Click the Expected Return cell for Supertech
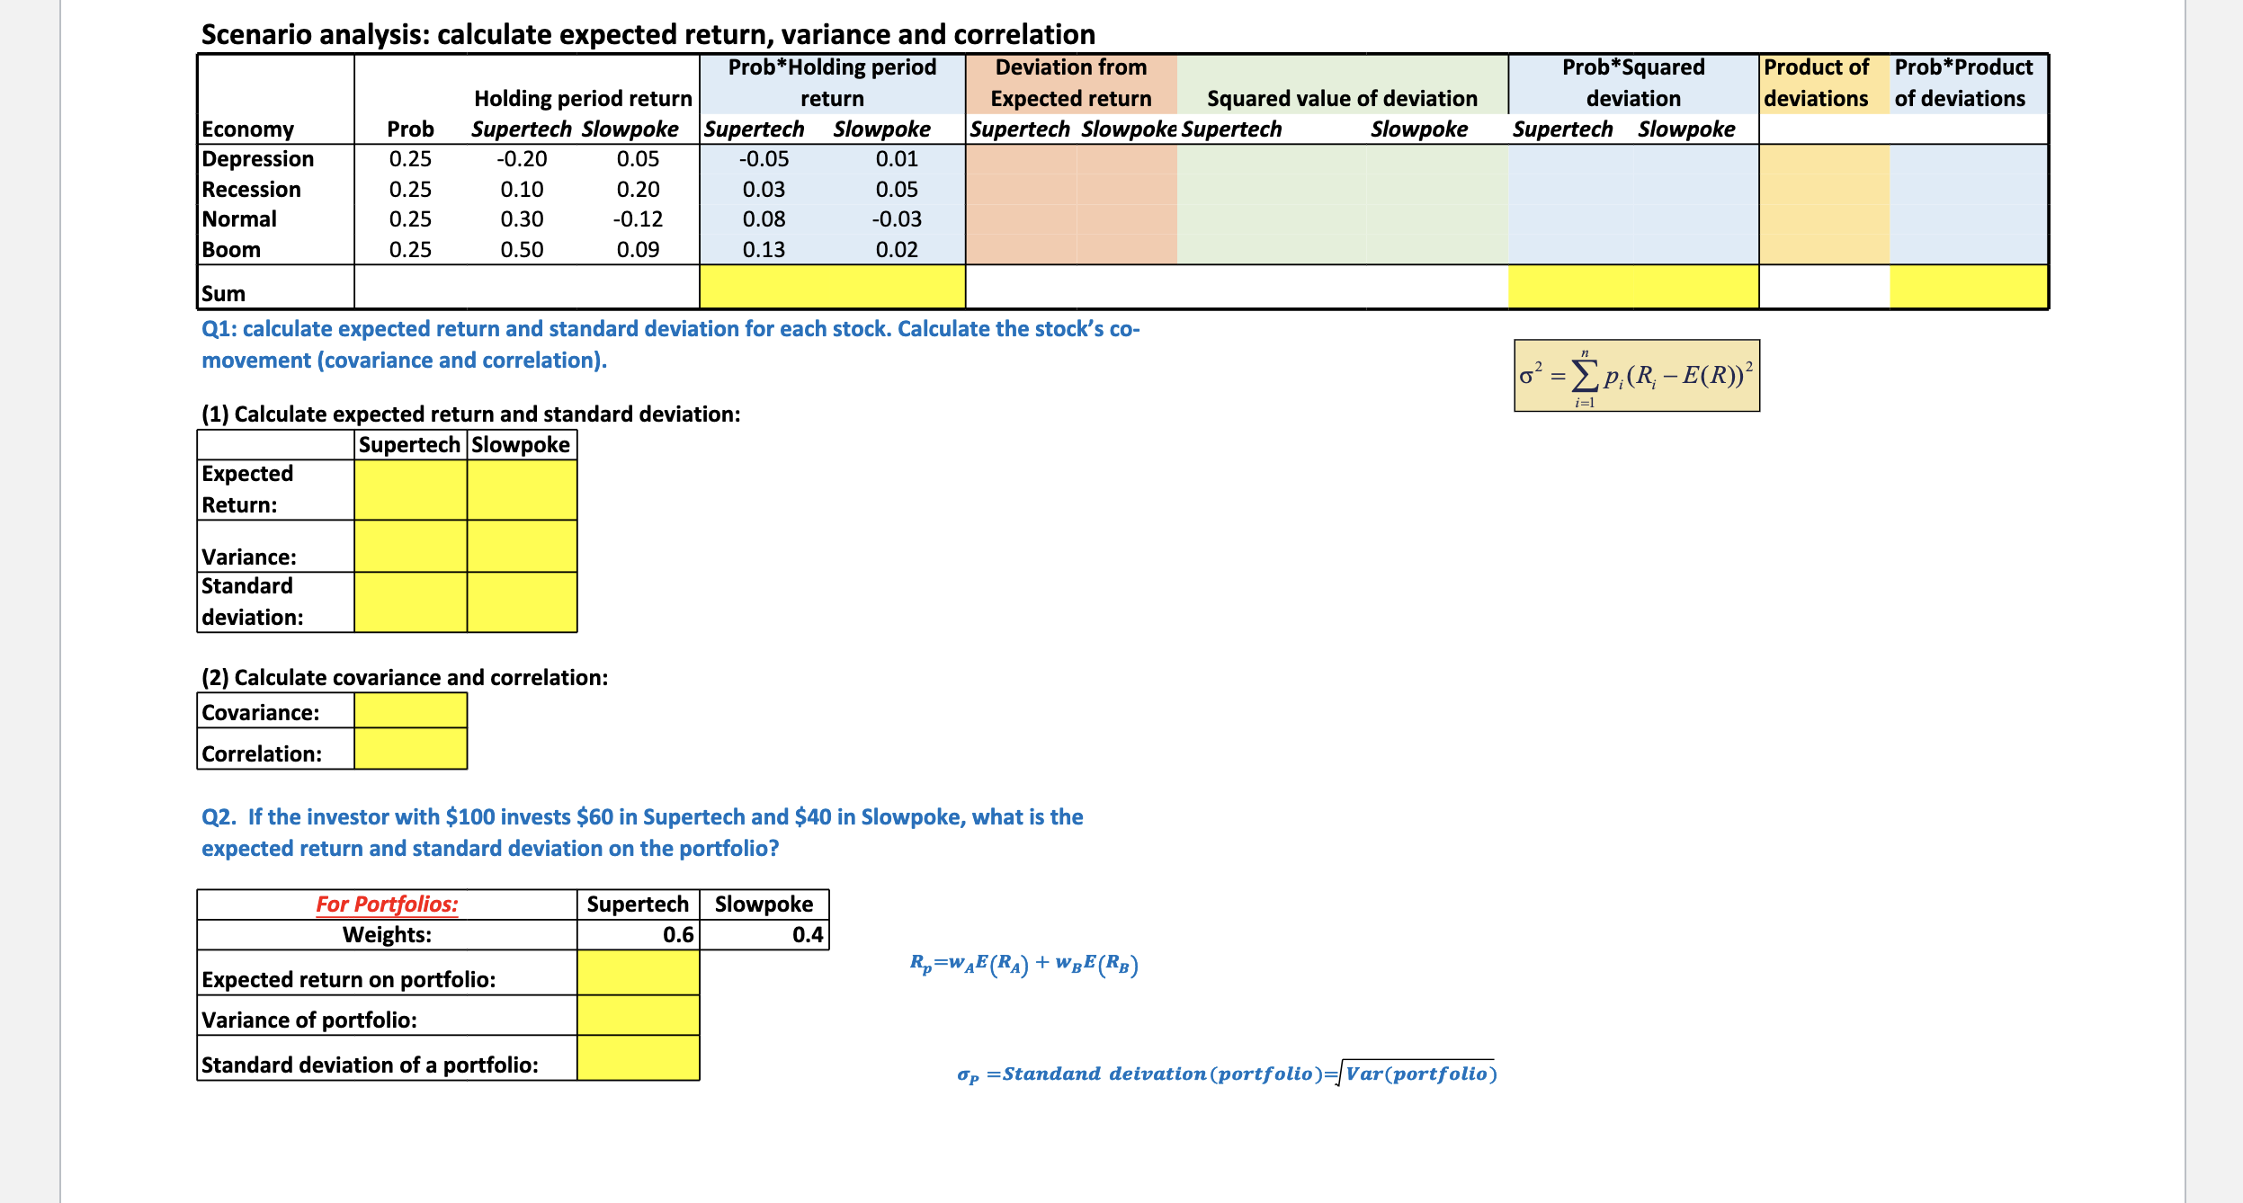The image size is (2243, 1203). pyautogui.click(x=409, y=490)
